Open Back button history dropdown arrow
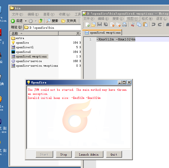This screenshot has height=168, width=169. 26,21
